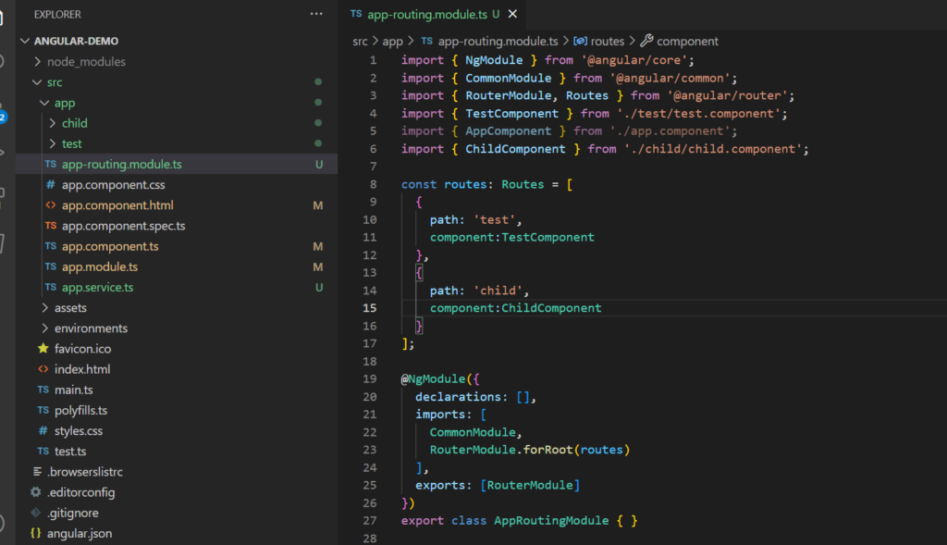Click the routes variable icon in breadcrumb
This screenshot has height=545, width=947.
coord(581,41)
